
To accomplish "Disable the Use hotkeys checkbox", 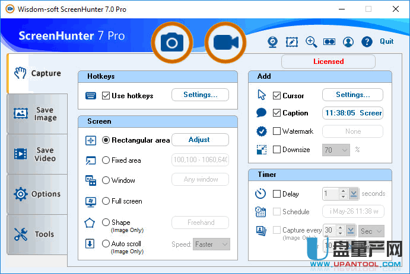I will [x=106, y=96].
